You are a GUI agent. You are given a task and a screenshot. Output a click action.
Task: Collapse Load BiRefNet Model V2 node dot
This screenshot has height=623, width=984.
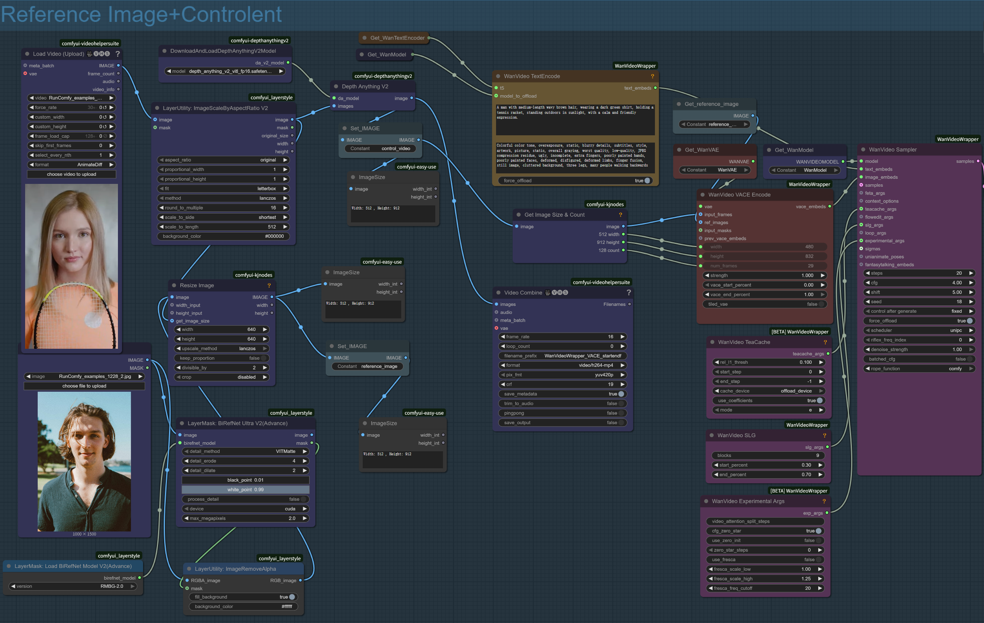point(9,566)
